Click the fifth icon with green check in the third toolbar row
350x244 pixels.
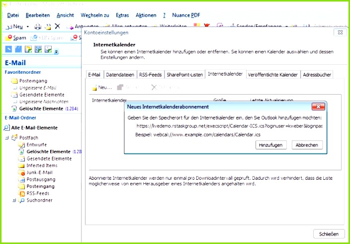point(48,49)
